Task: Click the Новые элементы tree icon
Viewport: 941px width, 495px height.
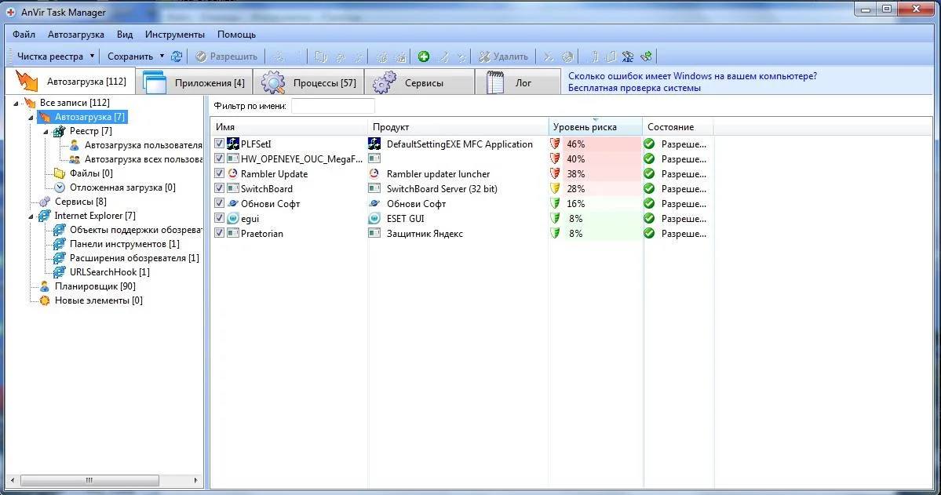Action: click(45, 300)
